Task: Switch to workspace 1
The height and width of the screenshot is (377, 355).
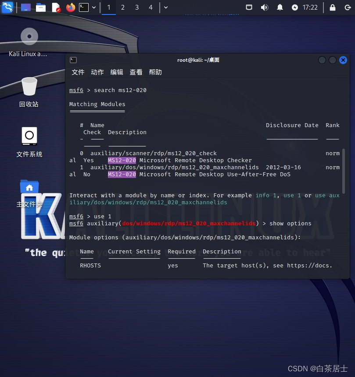Action: [x=109, y=7]
